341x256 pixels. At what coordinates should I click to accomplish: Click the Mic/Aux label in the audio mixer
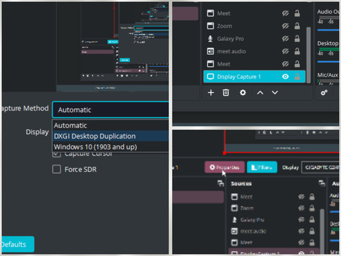point(327,75)
